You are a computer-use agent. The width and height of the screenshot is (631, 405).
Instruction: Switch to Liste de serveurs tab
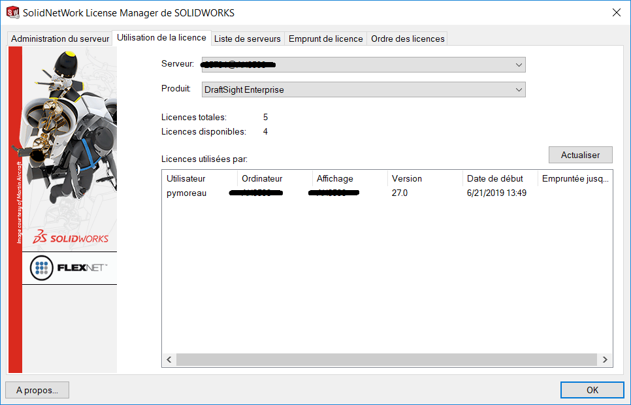point(247,39)
